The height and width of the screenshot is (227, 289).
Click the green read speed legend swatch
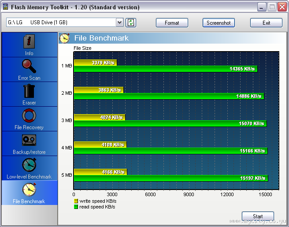[x=76, y=207]
